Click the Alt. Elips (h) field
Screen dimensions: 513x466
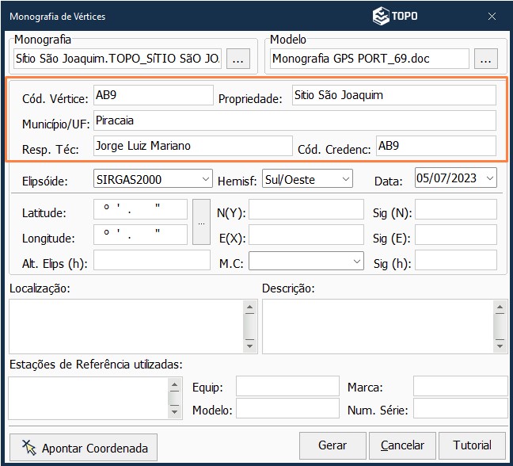(x=152, y=260)
